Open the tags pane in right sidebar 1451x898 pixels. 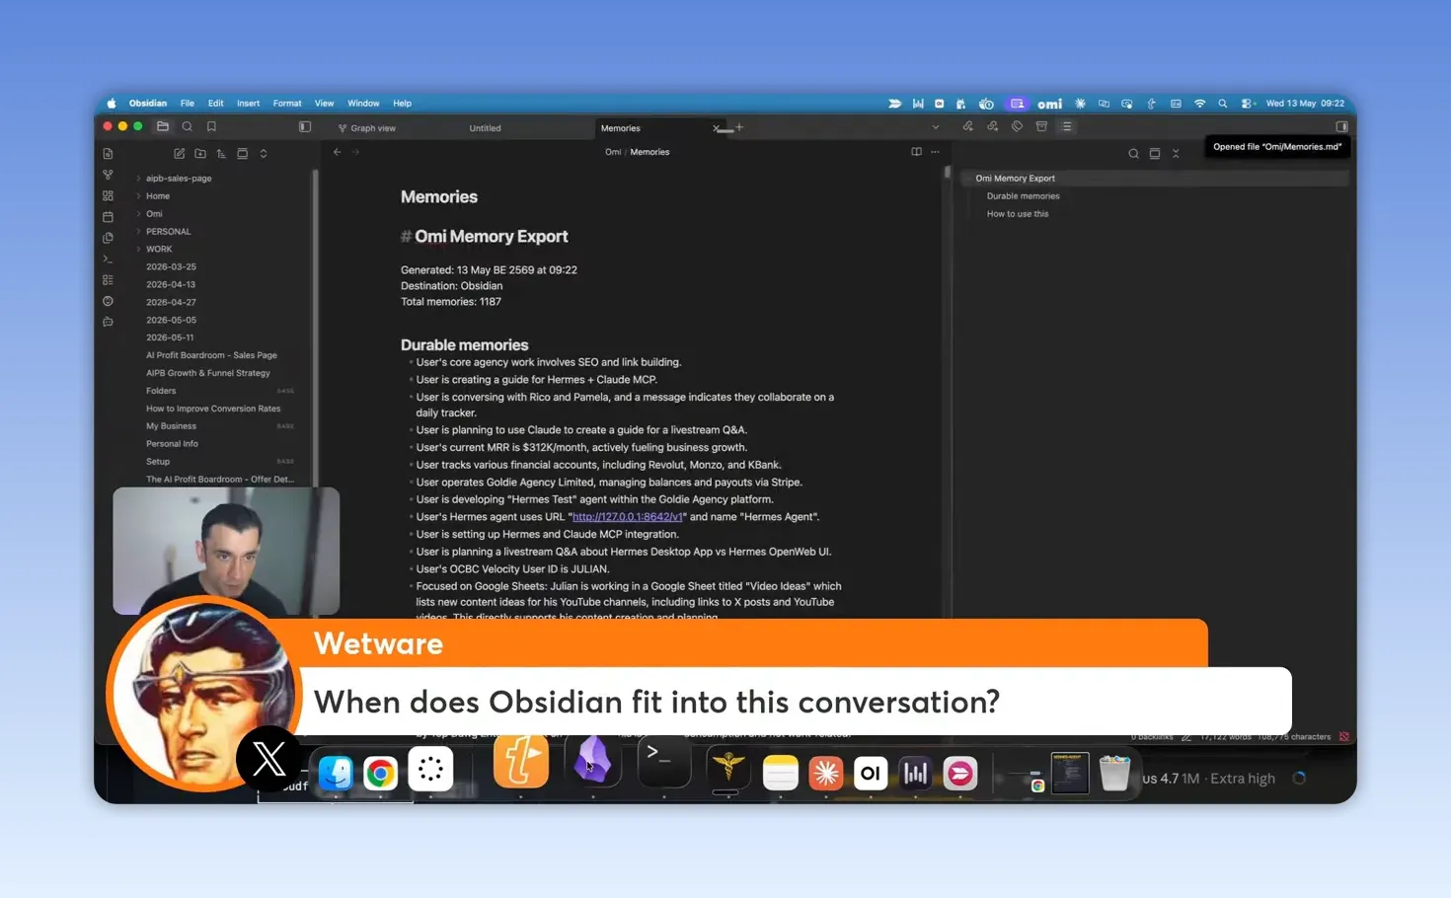point(1017,126)
